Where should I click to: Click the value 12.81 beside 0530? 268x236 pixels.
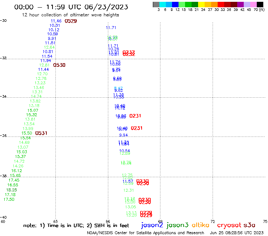[44, 65]
